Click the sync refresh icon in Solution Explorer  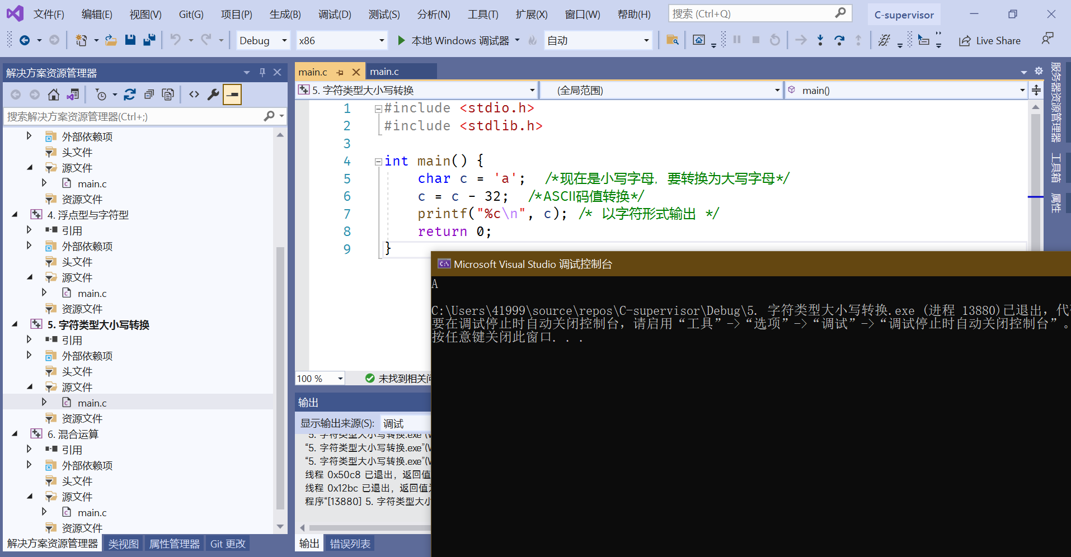point(130,95)
